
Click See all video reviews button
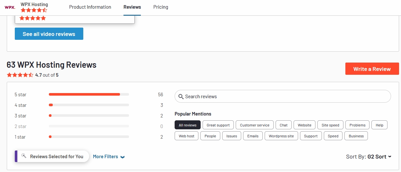[49, 34]
